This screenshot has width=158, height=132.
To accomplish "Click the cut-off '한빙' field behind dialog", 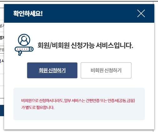I will pyautogui.click(x=2, y=49).
